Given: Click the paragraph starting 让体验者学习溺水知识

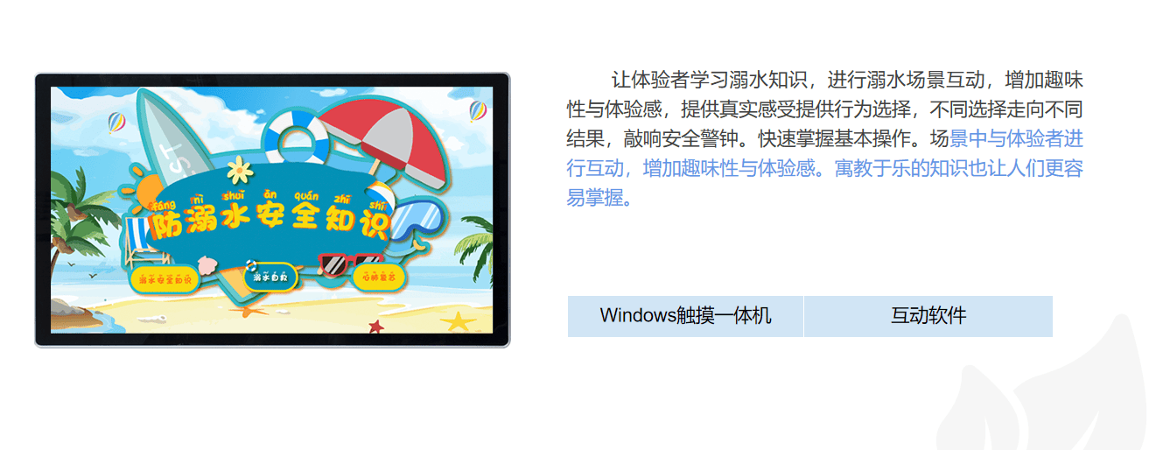Looking at the screenshot, I should (x=825, y=138).
